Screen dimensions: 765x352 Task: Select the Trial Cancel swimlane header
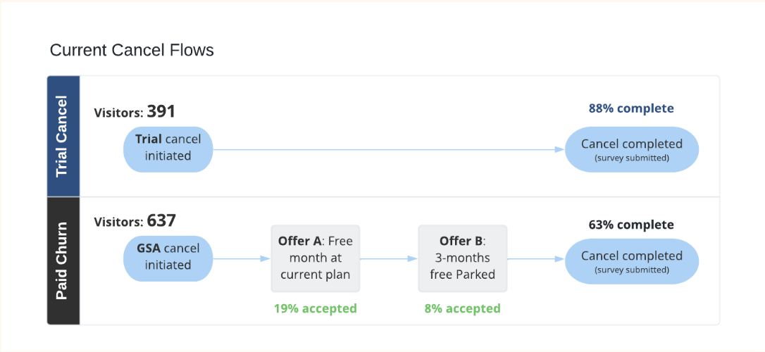[63, 136]
